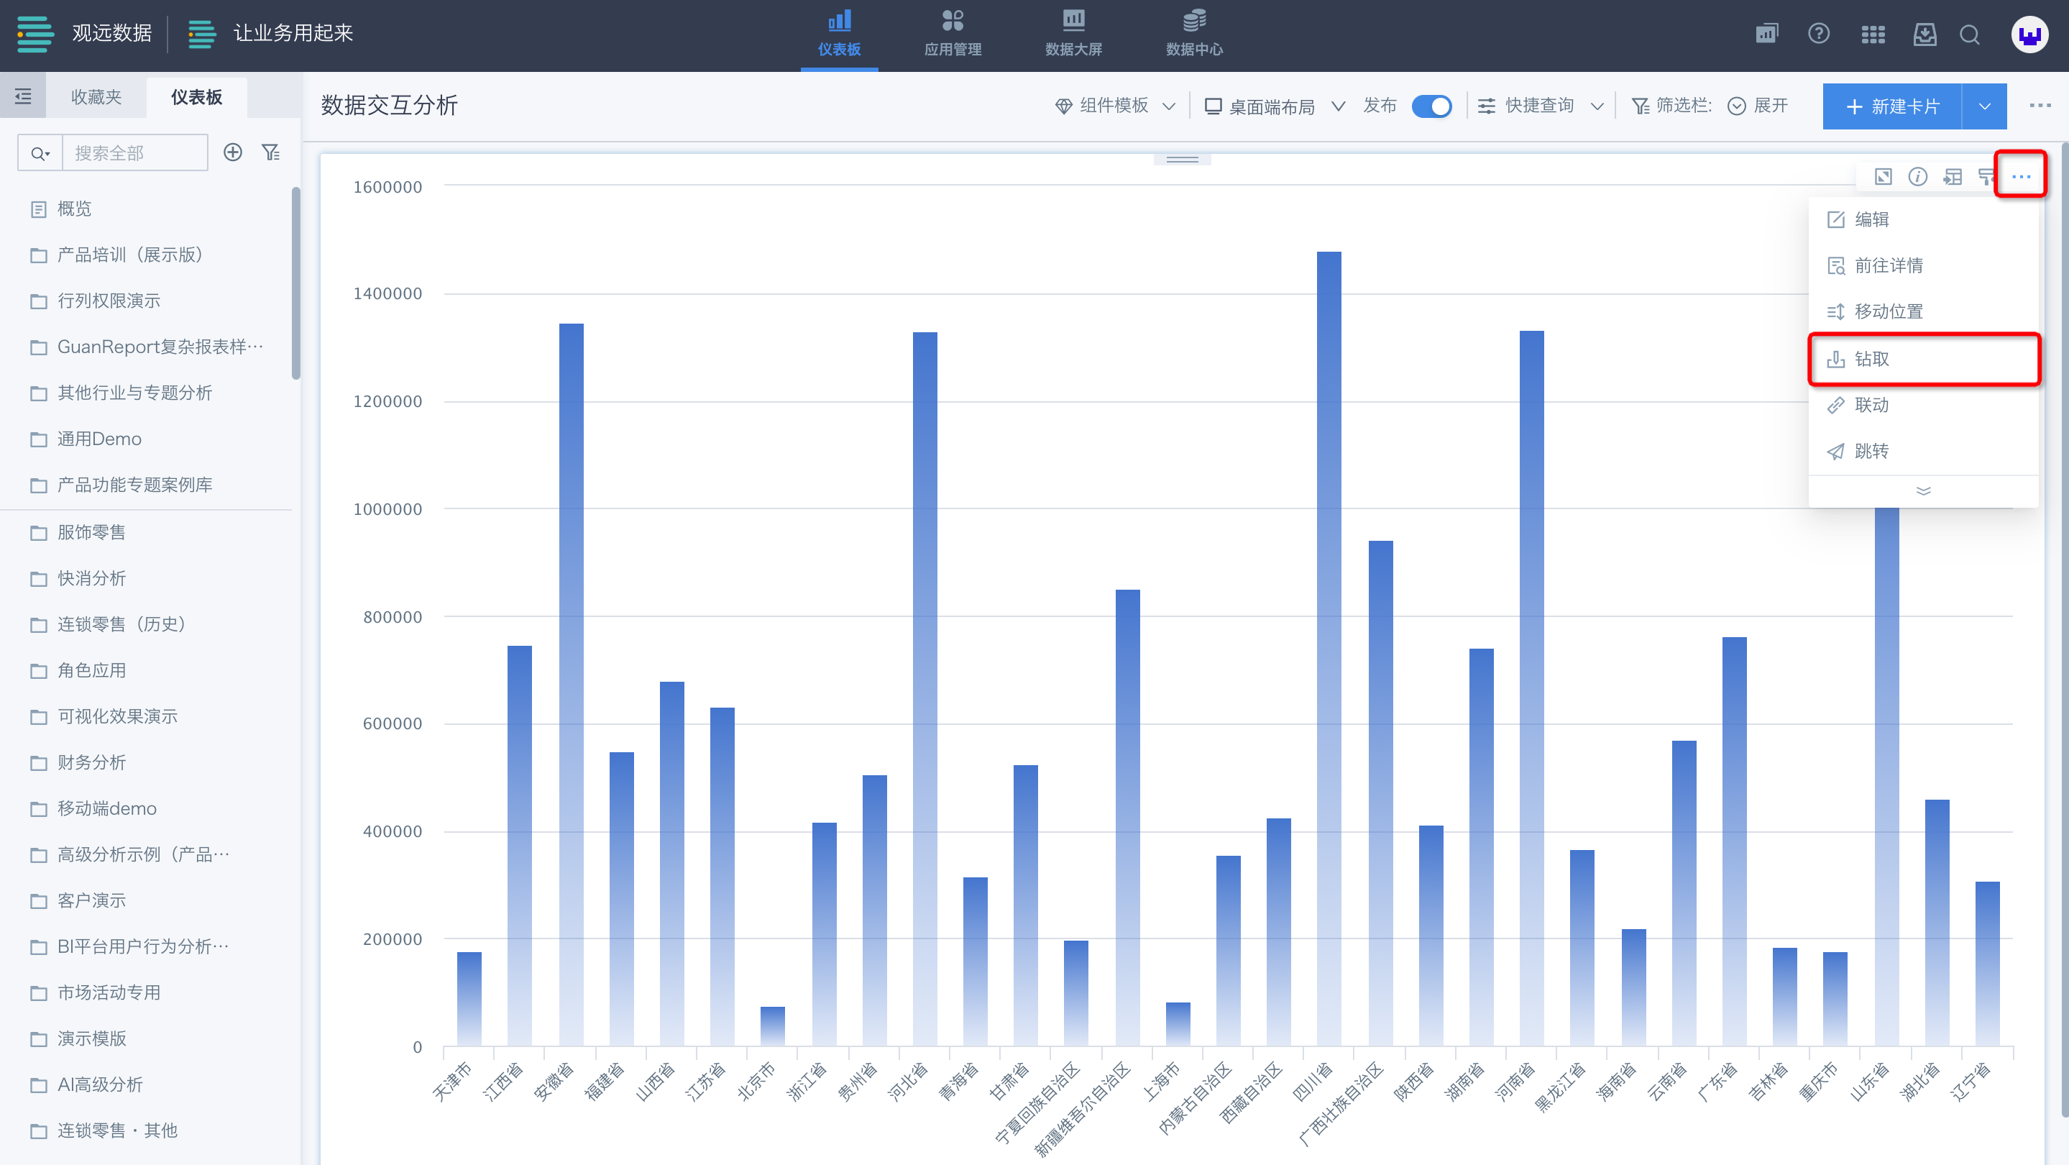Click the 新建卡片 button

click(1892, 106)
